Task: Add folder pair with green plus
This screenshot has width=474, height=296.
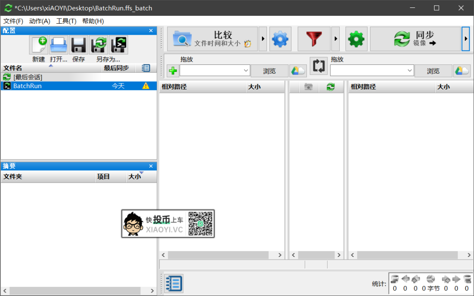Action: tap(173, 71)
